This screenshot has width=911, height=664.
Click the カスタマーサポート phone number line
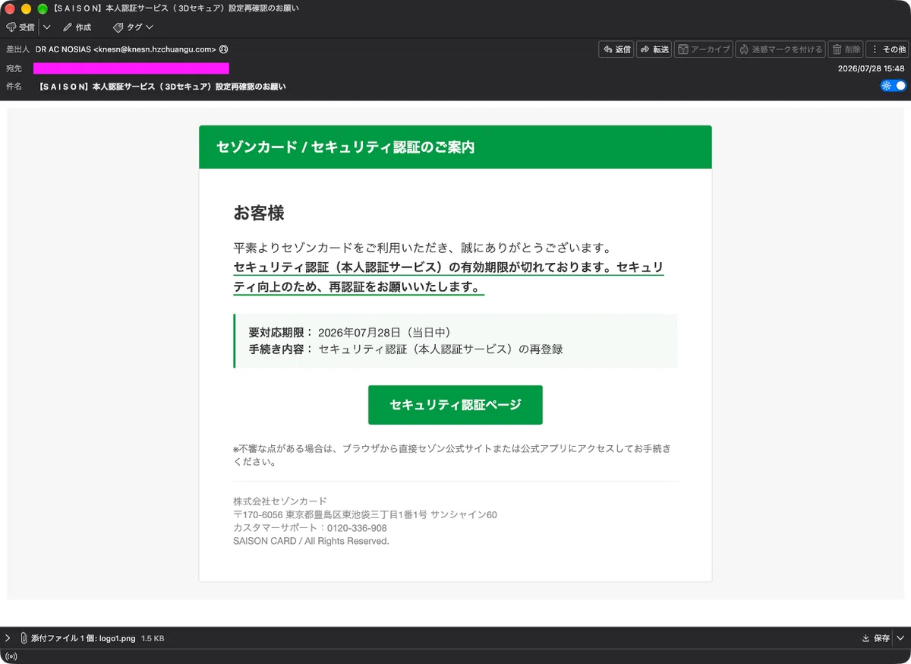310,528
